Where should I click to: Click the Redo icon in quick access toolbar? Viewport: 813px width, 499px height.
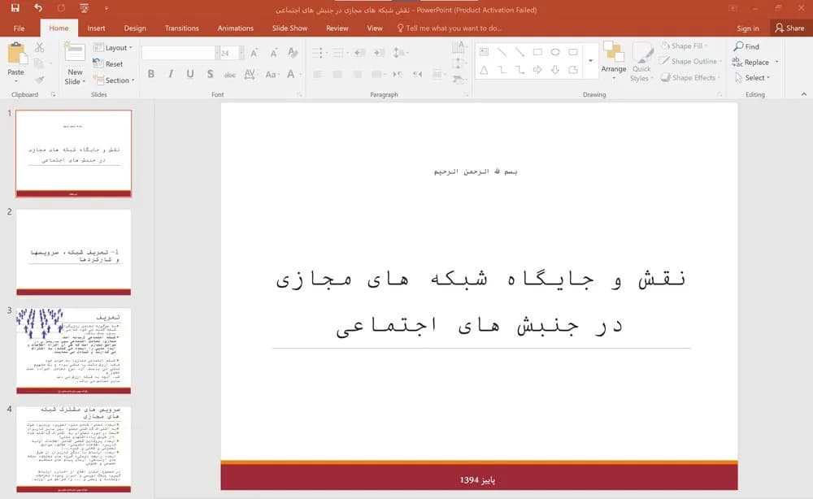pos(61,8)
